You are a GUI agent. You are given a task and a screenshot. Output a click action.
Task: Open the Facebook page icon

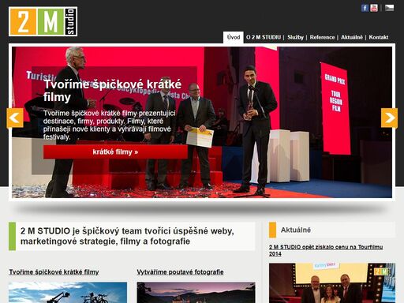[x=365, y=8]
